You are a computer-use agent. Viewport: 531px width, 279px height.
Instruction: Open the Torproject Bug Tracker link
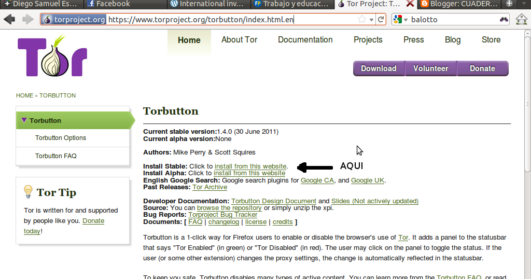(223, 215)
